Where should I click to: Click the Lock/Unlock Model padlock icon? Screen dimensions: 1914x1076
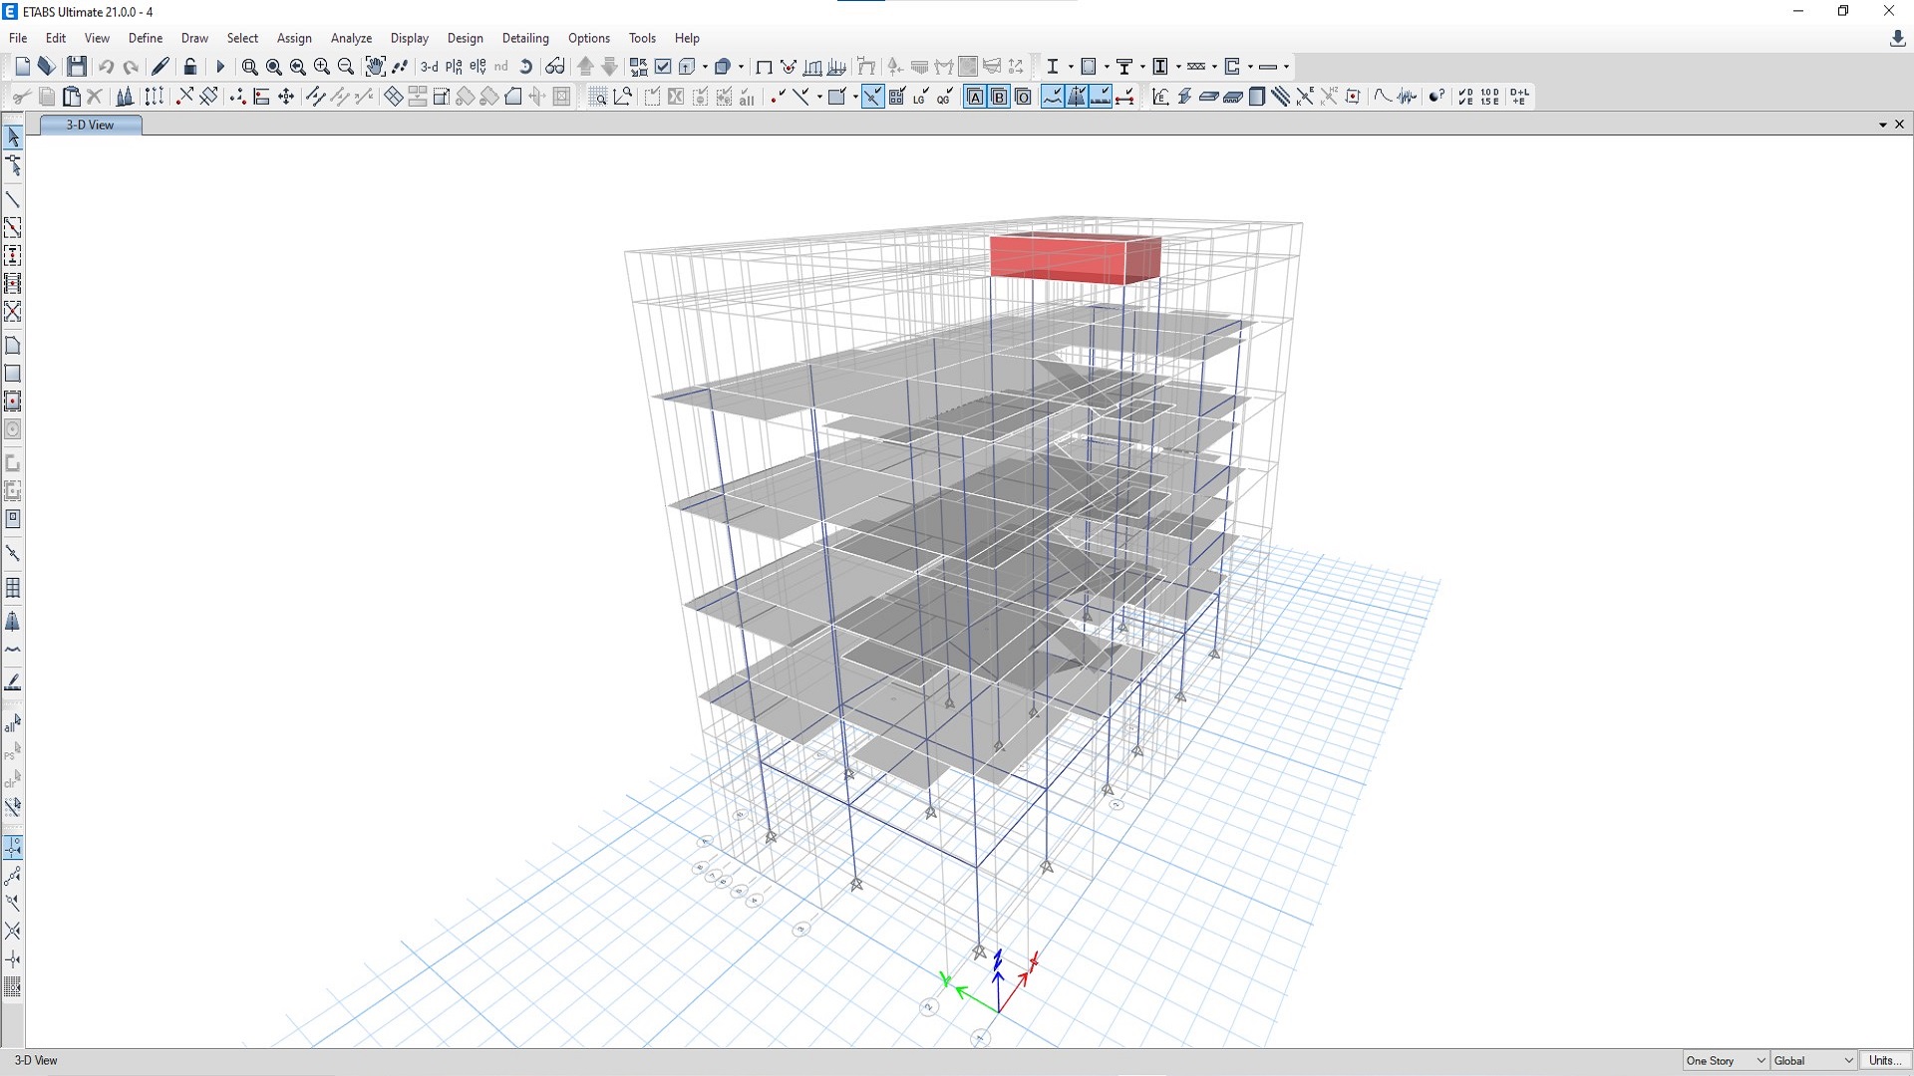190,67
